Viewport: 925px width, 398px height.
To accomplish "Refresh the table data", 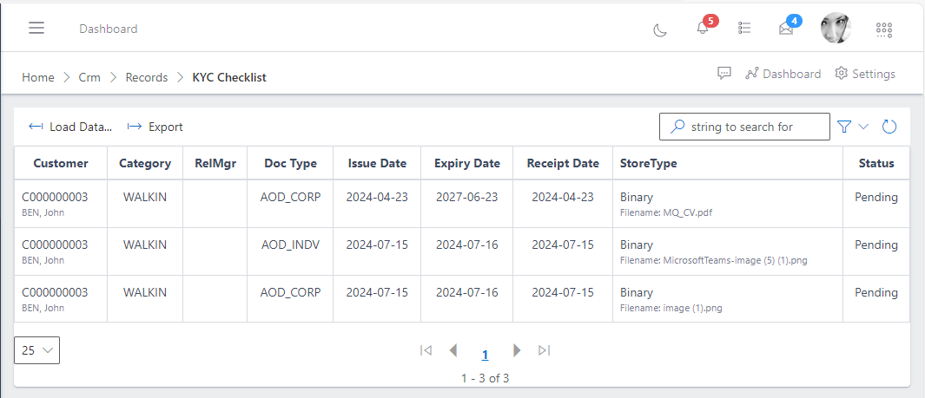I will [889, 127].
